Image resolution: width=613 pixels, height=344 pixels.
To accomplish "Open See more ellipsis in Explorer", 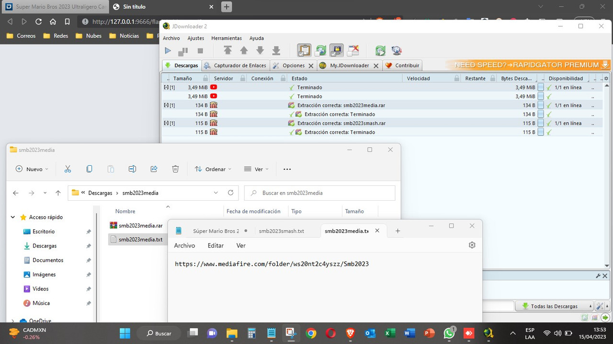I will pyautogui.click(x=287, y=169).
